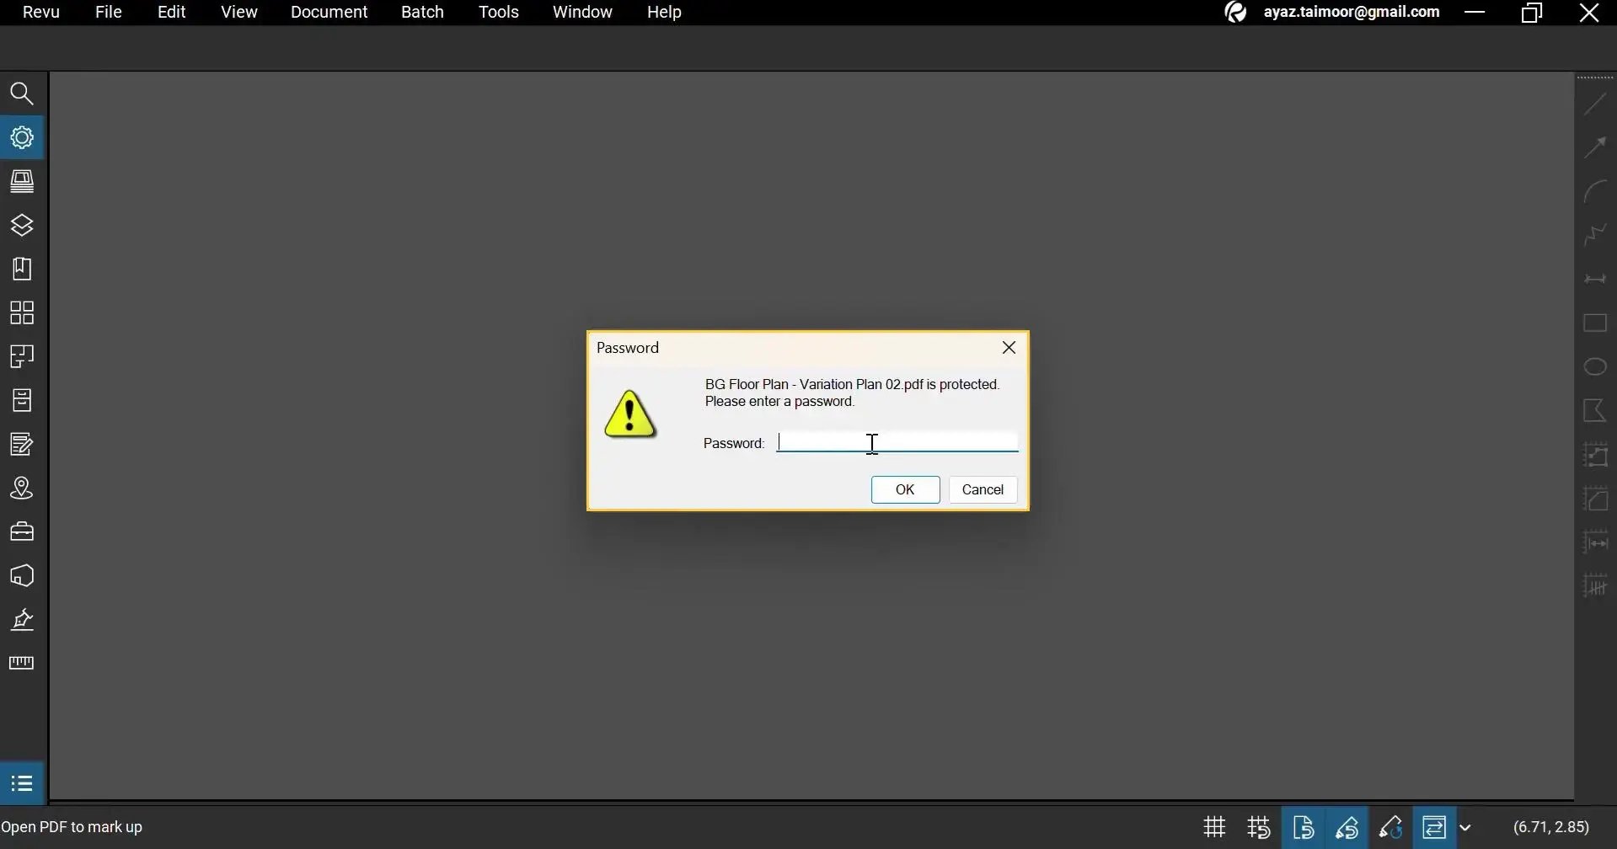Open the File menu
The image size is (1617, 849).
109,12
